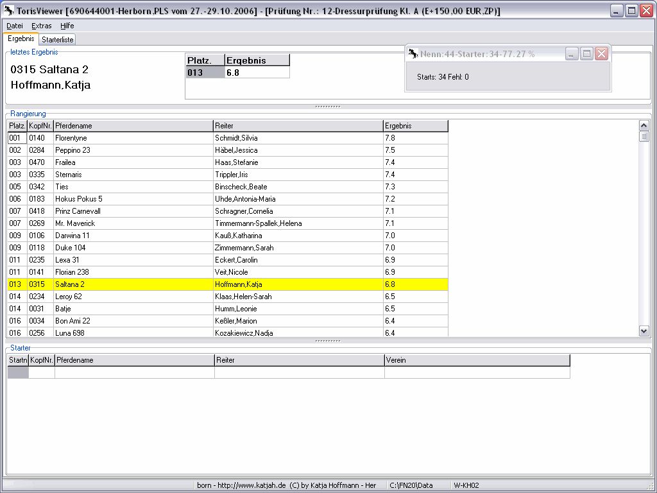657x493 pixels.
Task: Sort ranking by Pferdename column header
Action: (x=133, y=126)
